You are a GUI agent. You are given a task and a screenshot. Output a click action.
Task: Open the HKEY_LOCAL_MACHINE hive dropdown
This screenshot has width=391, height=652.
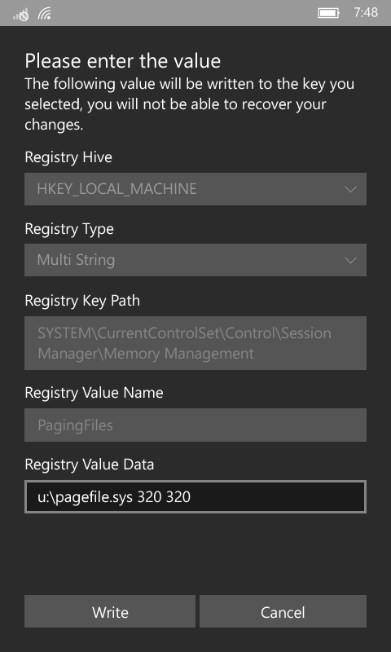[x=195, y=189]
